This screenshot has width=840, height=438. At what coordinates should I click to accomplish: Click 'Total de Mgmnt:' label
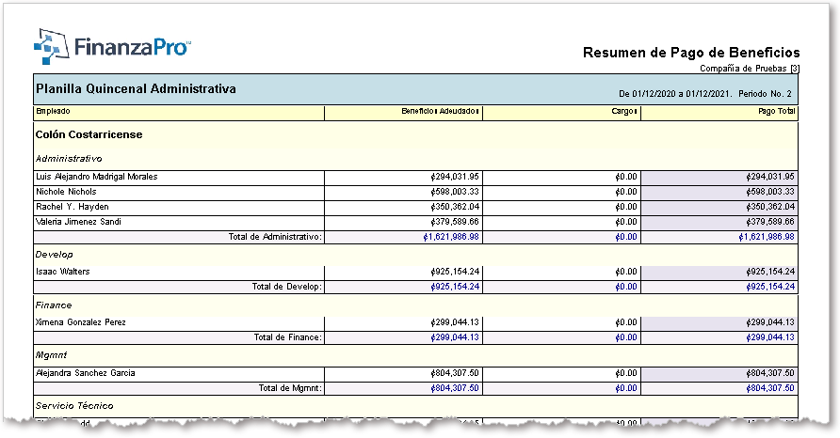(x=290, y=388)
